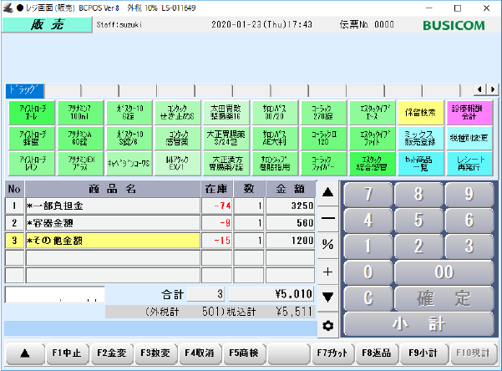Click the plus button beside item list

coord(327,272)
